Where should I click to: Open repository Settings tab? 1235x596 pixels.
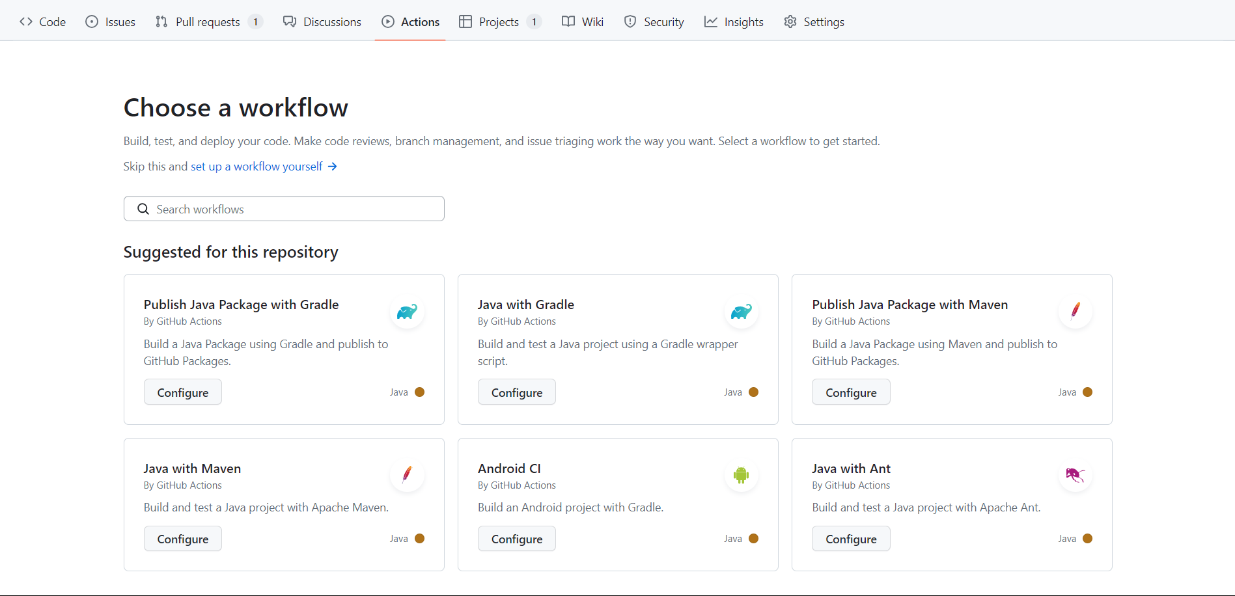[814, 21]
